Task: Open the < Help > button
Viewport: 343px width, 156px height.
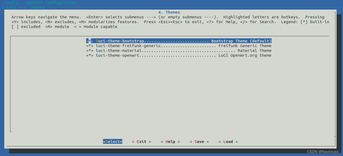Action: tap(170, 142)
